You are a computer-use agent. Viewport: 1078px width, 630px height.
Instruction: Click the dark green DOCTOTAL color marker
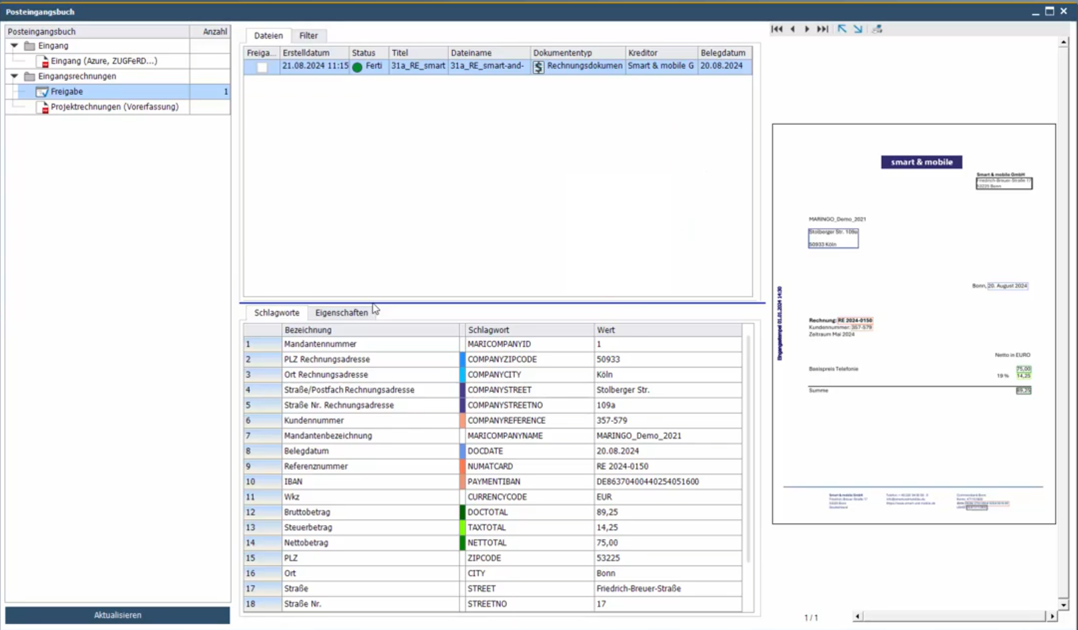click(x=463, y=512)
